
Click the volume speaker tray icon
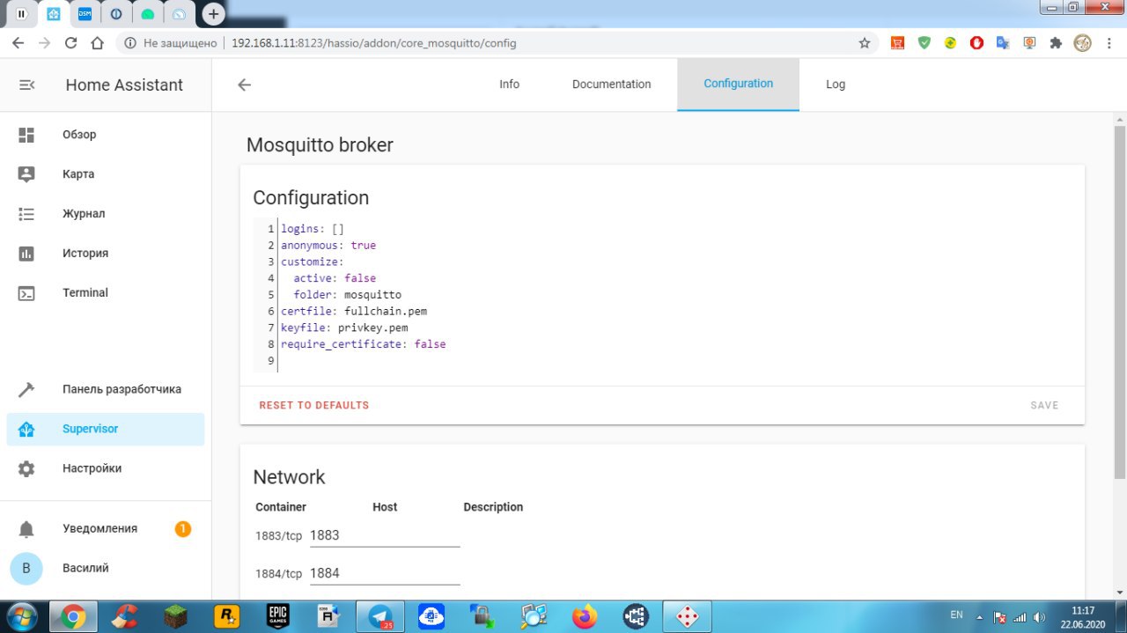tap(1041, 617)
